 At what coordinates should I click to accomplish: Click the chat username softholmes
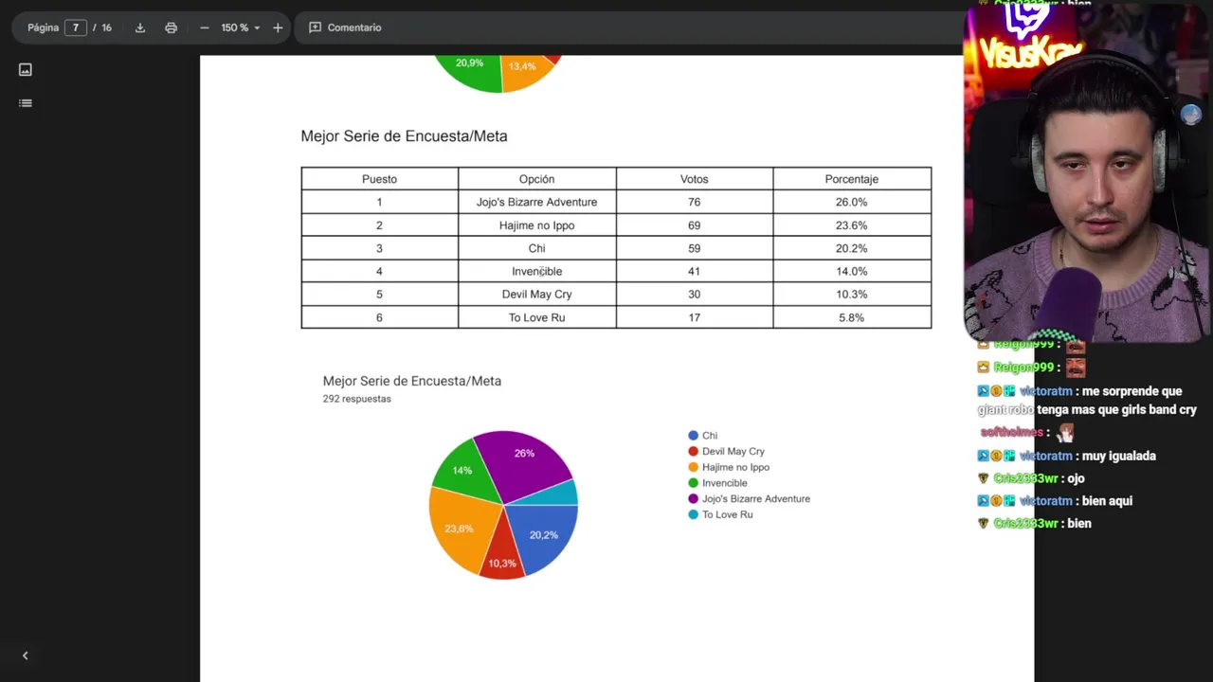(x=1012, y=432)
